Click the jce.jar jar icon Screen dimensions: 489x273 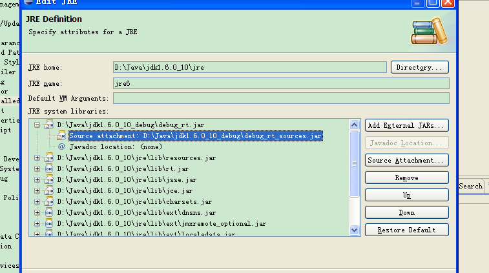[49, 190]
